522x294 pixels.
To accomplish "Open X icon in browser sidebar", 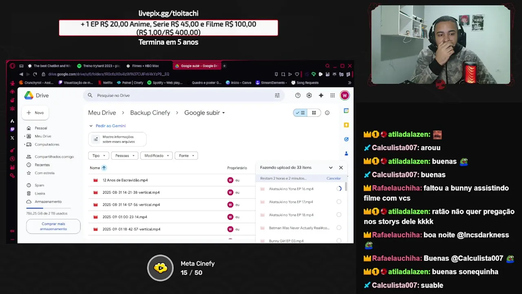I will click(x=12, y=138).
